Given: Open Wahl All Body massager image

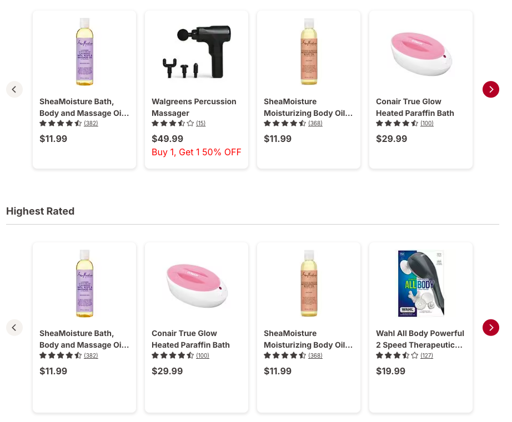Looking at the screenshot, I should 421,283.
